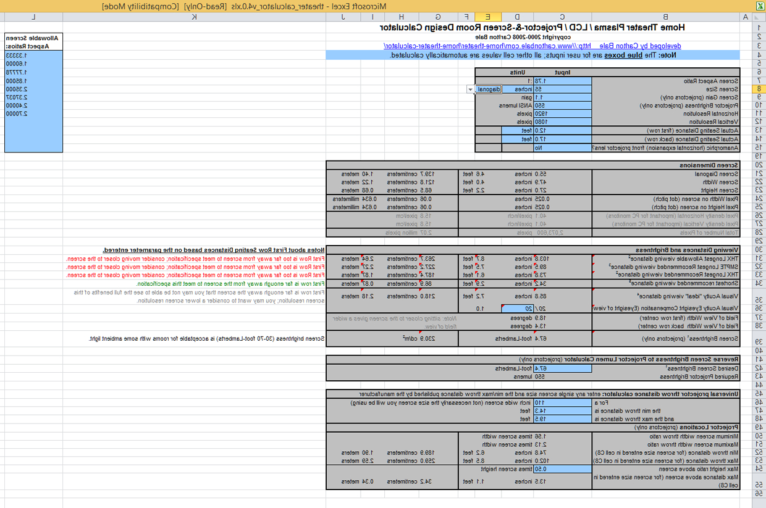Click the Projector Brightness input 550

pos(562,106)
